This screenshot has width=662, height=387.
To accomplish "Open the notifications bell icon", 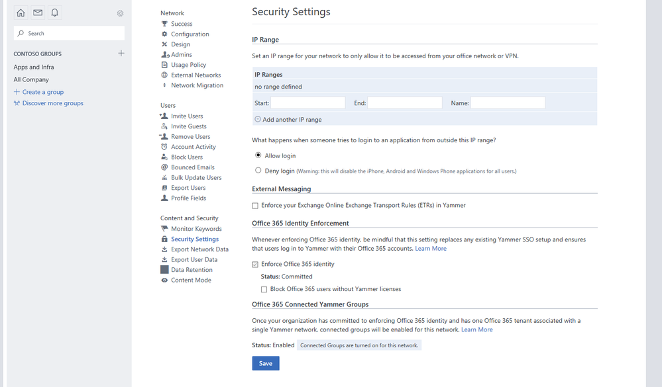I will [55, 13].
